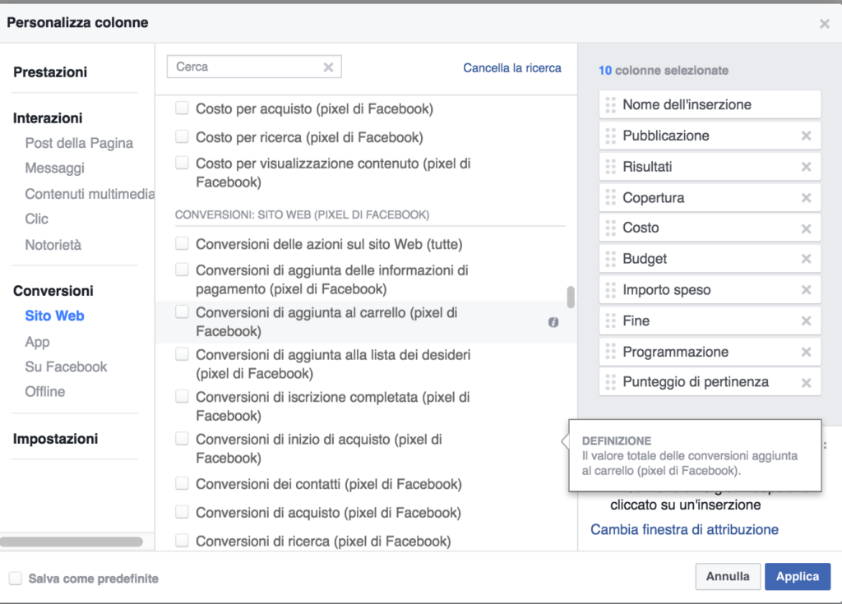Tick the Salva come predefinite checkbox
842x604 pixels.
pos(16,579)
